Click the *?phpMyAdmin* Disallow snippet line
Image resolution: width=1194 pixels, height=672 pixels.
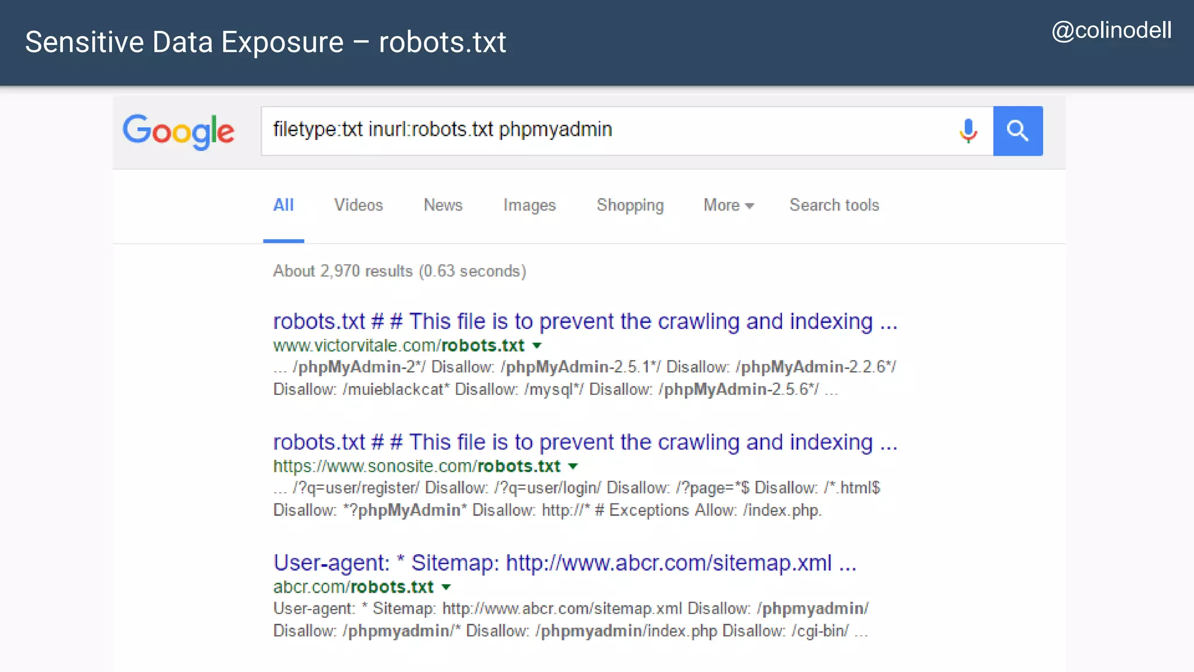tap(547, 510)
